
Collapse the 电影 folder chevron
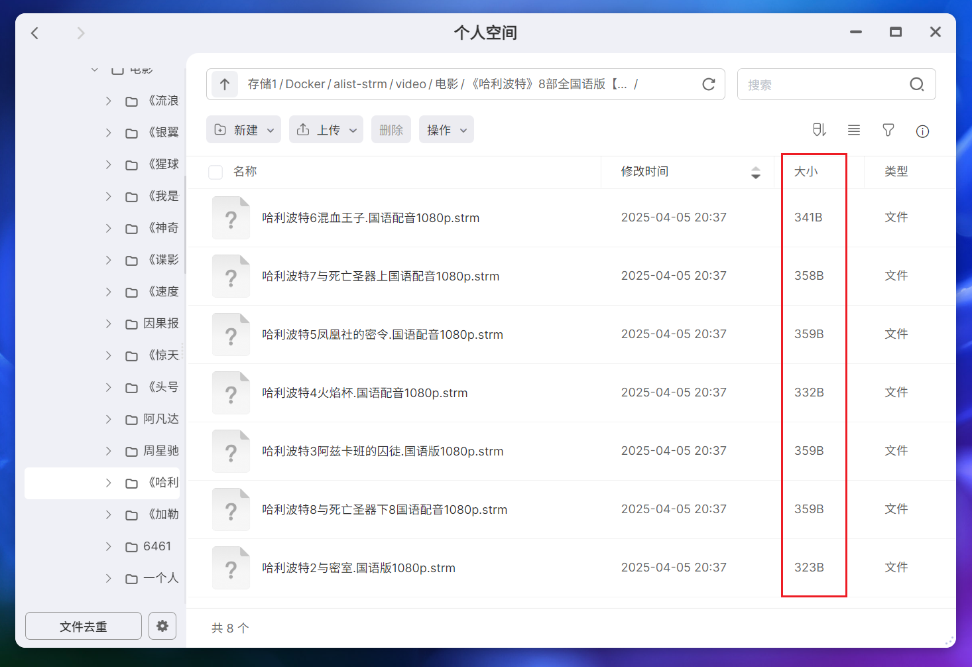[95, 69]
